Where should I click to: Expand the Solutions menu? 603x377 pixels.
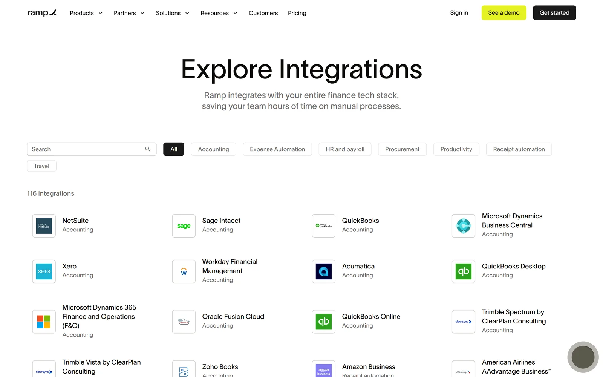click(173, 13)
